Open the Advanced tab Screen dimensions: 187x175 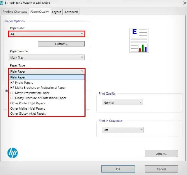71,12
